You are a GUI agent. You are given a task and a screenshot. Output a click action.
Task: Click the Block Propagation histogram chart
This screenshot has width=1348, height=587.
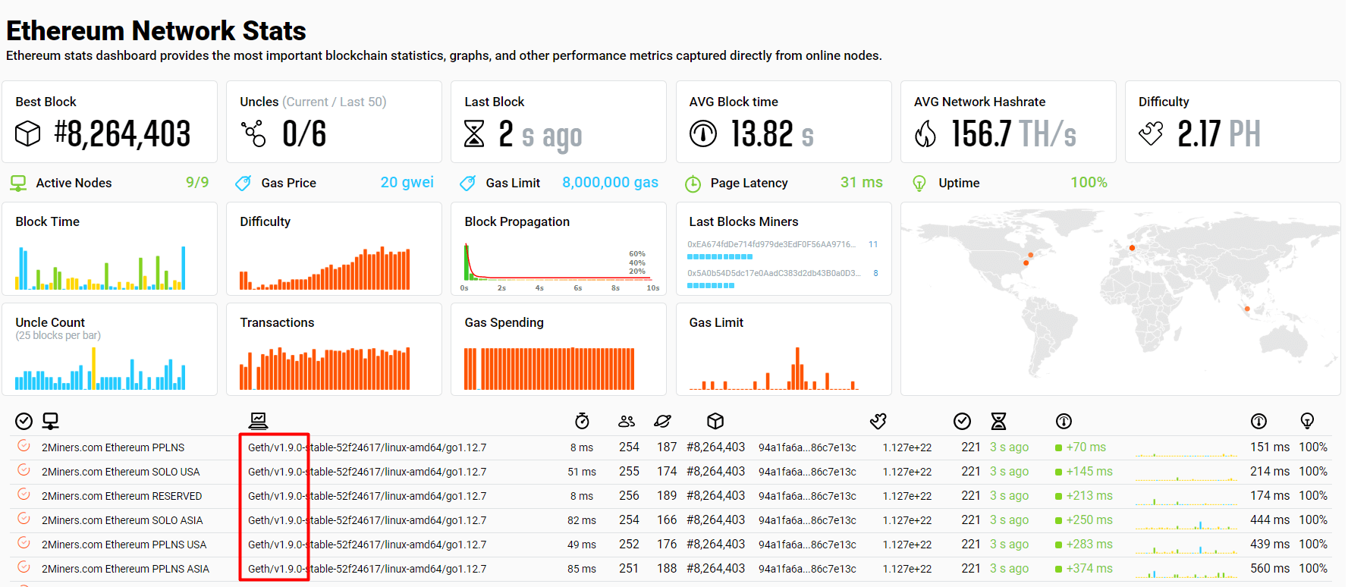pyautogui.click(x=558, y=264)
